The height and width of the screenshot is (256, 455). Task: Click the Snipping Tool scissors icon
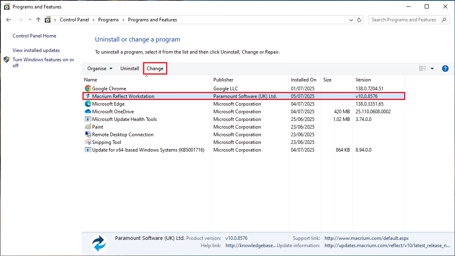click(88, 142)
